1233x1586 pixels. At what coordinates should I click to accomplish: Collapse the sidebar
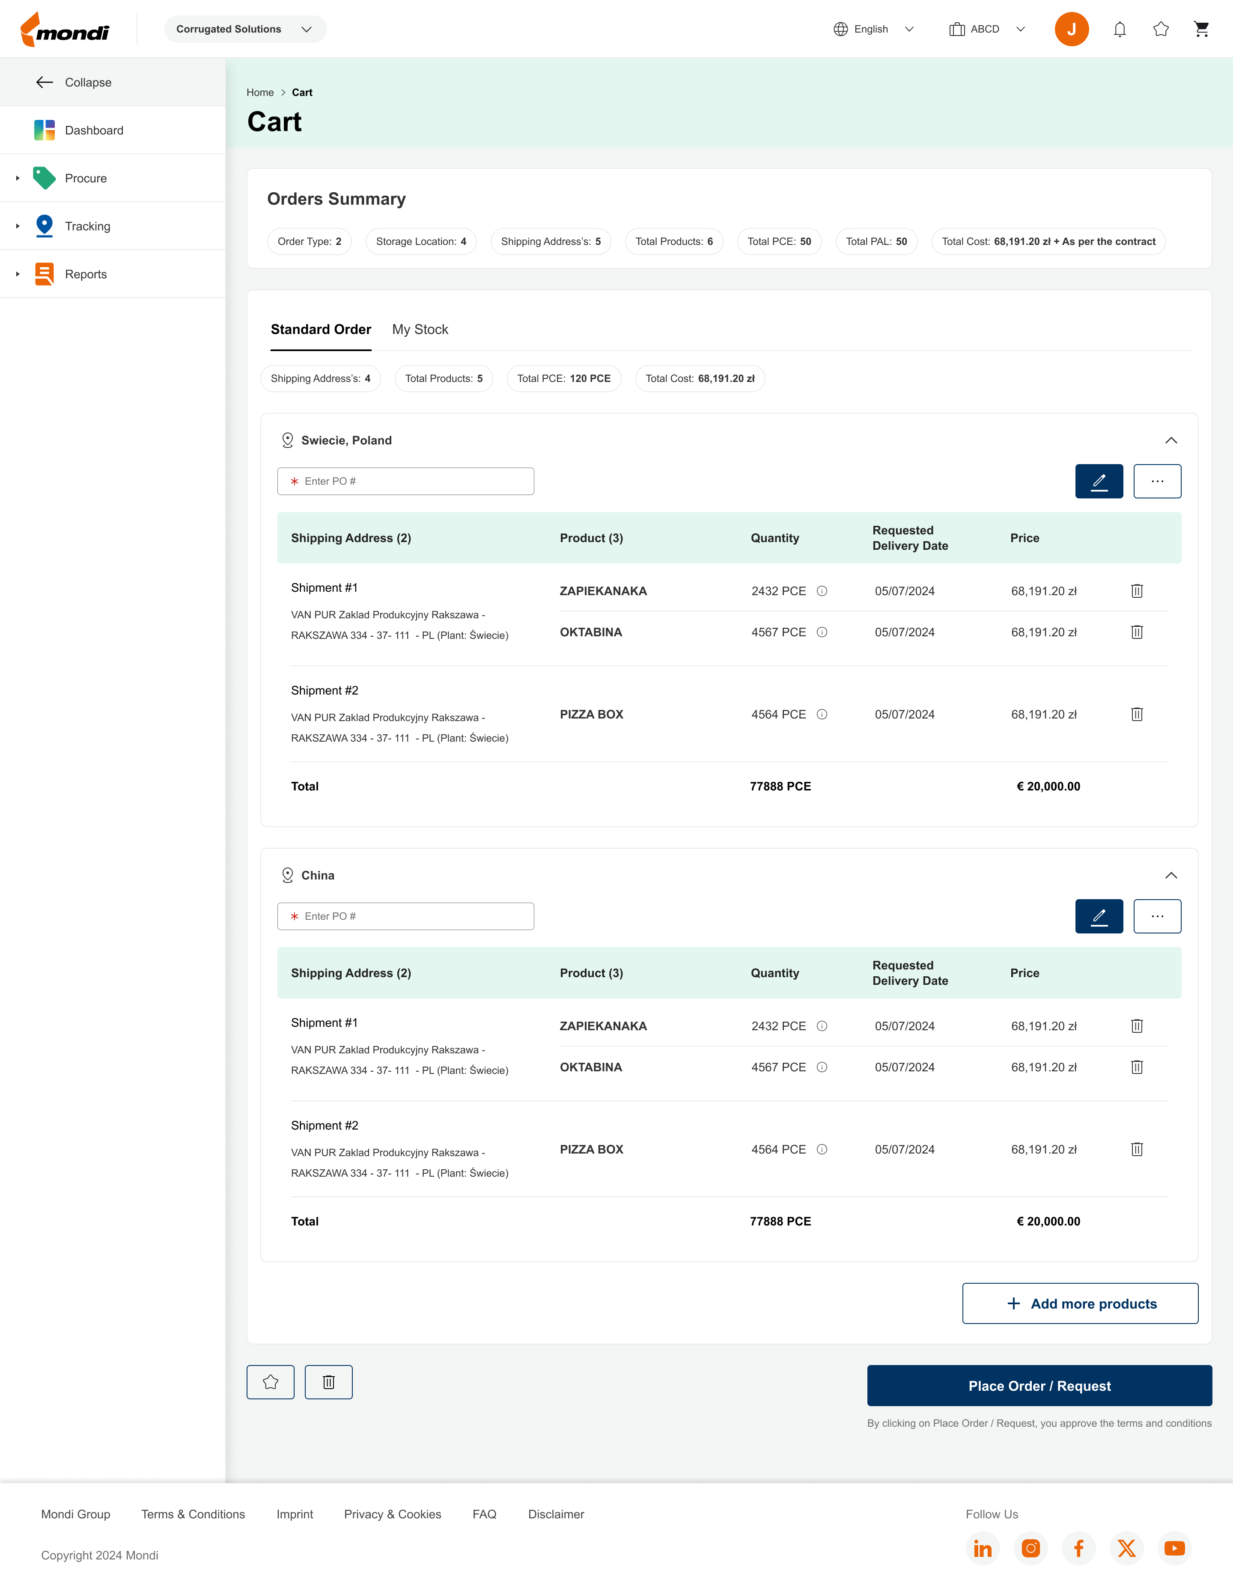[113, 82]
